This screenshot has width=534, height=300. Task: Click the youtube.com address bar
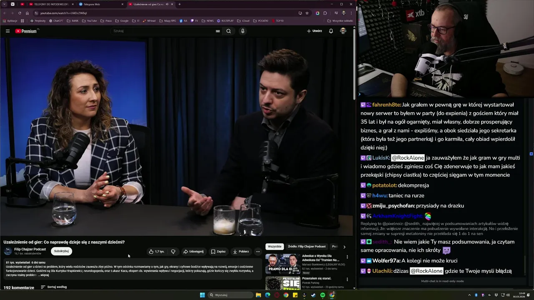167,13
